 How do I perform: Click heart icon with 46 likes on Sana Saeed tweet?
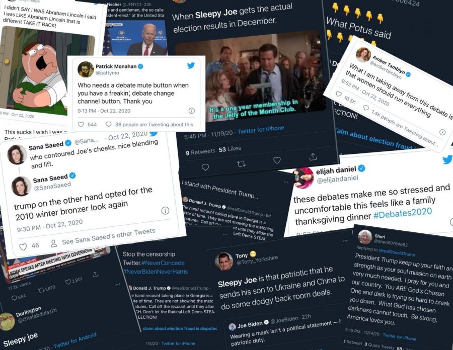(x=23, y=247)
